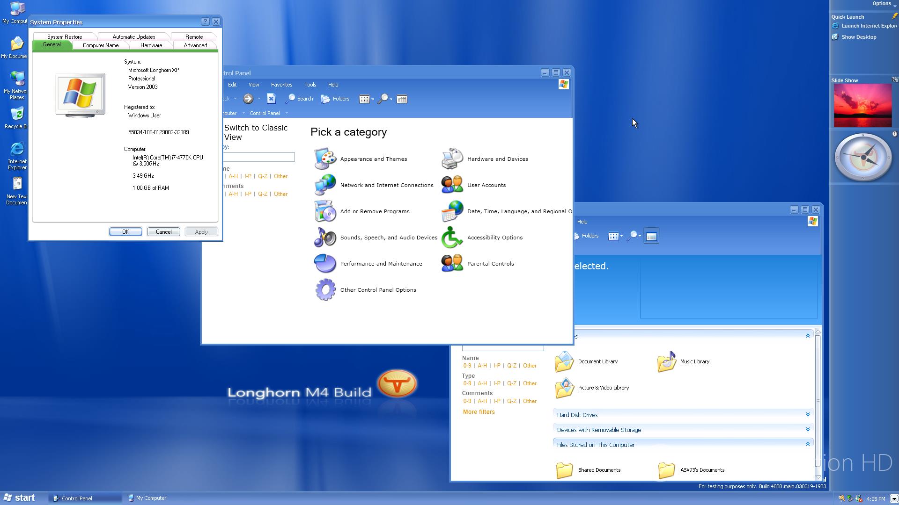This screenshot has height=505, width=899.
Task: Open the Favorites menu
Action: [x=281, y=85]
